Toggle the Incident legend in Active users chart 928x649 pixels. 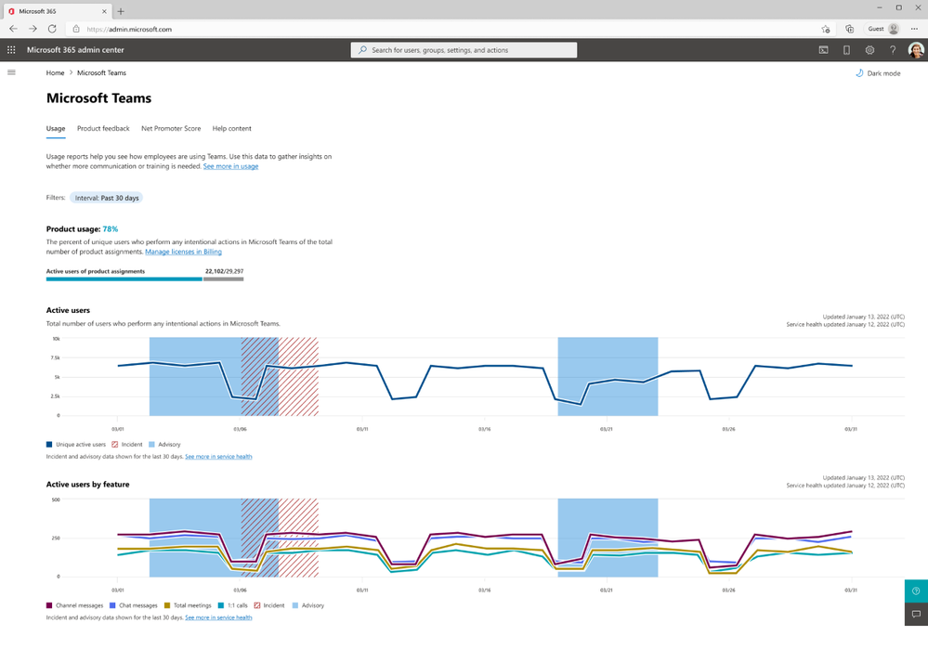(x=126, y=445)
